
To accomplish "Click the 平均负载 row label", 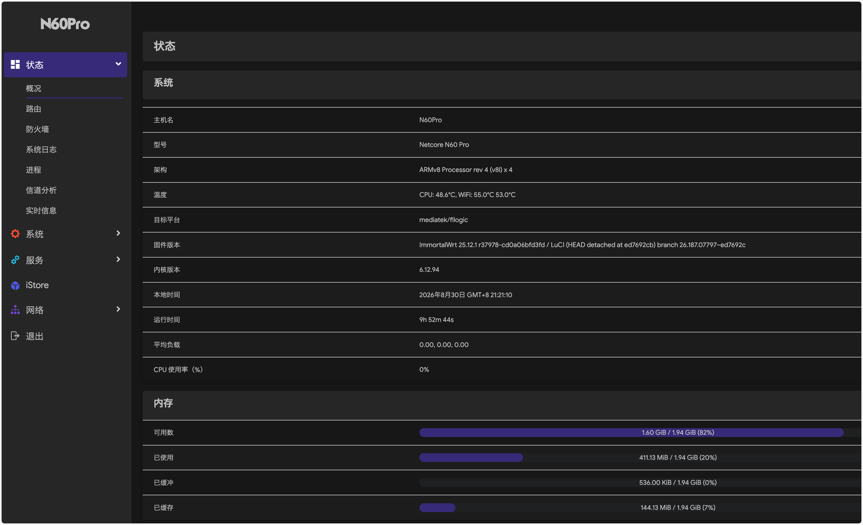I will [x=167, y=345].
